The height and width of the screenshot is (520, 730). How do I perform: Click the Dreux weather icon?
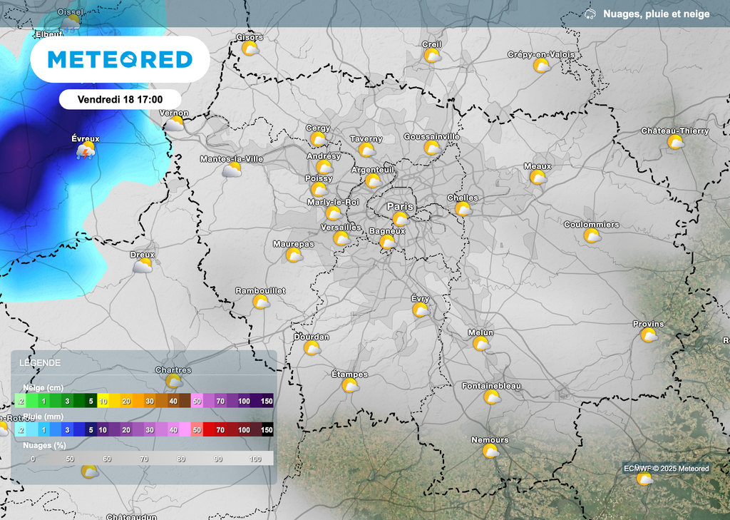[x=143, y=266]
